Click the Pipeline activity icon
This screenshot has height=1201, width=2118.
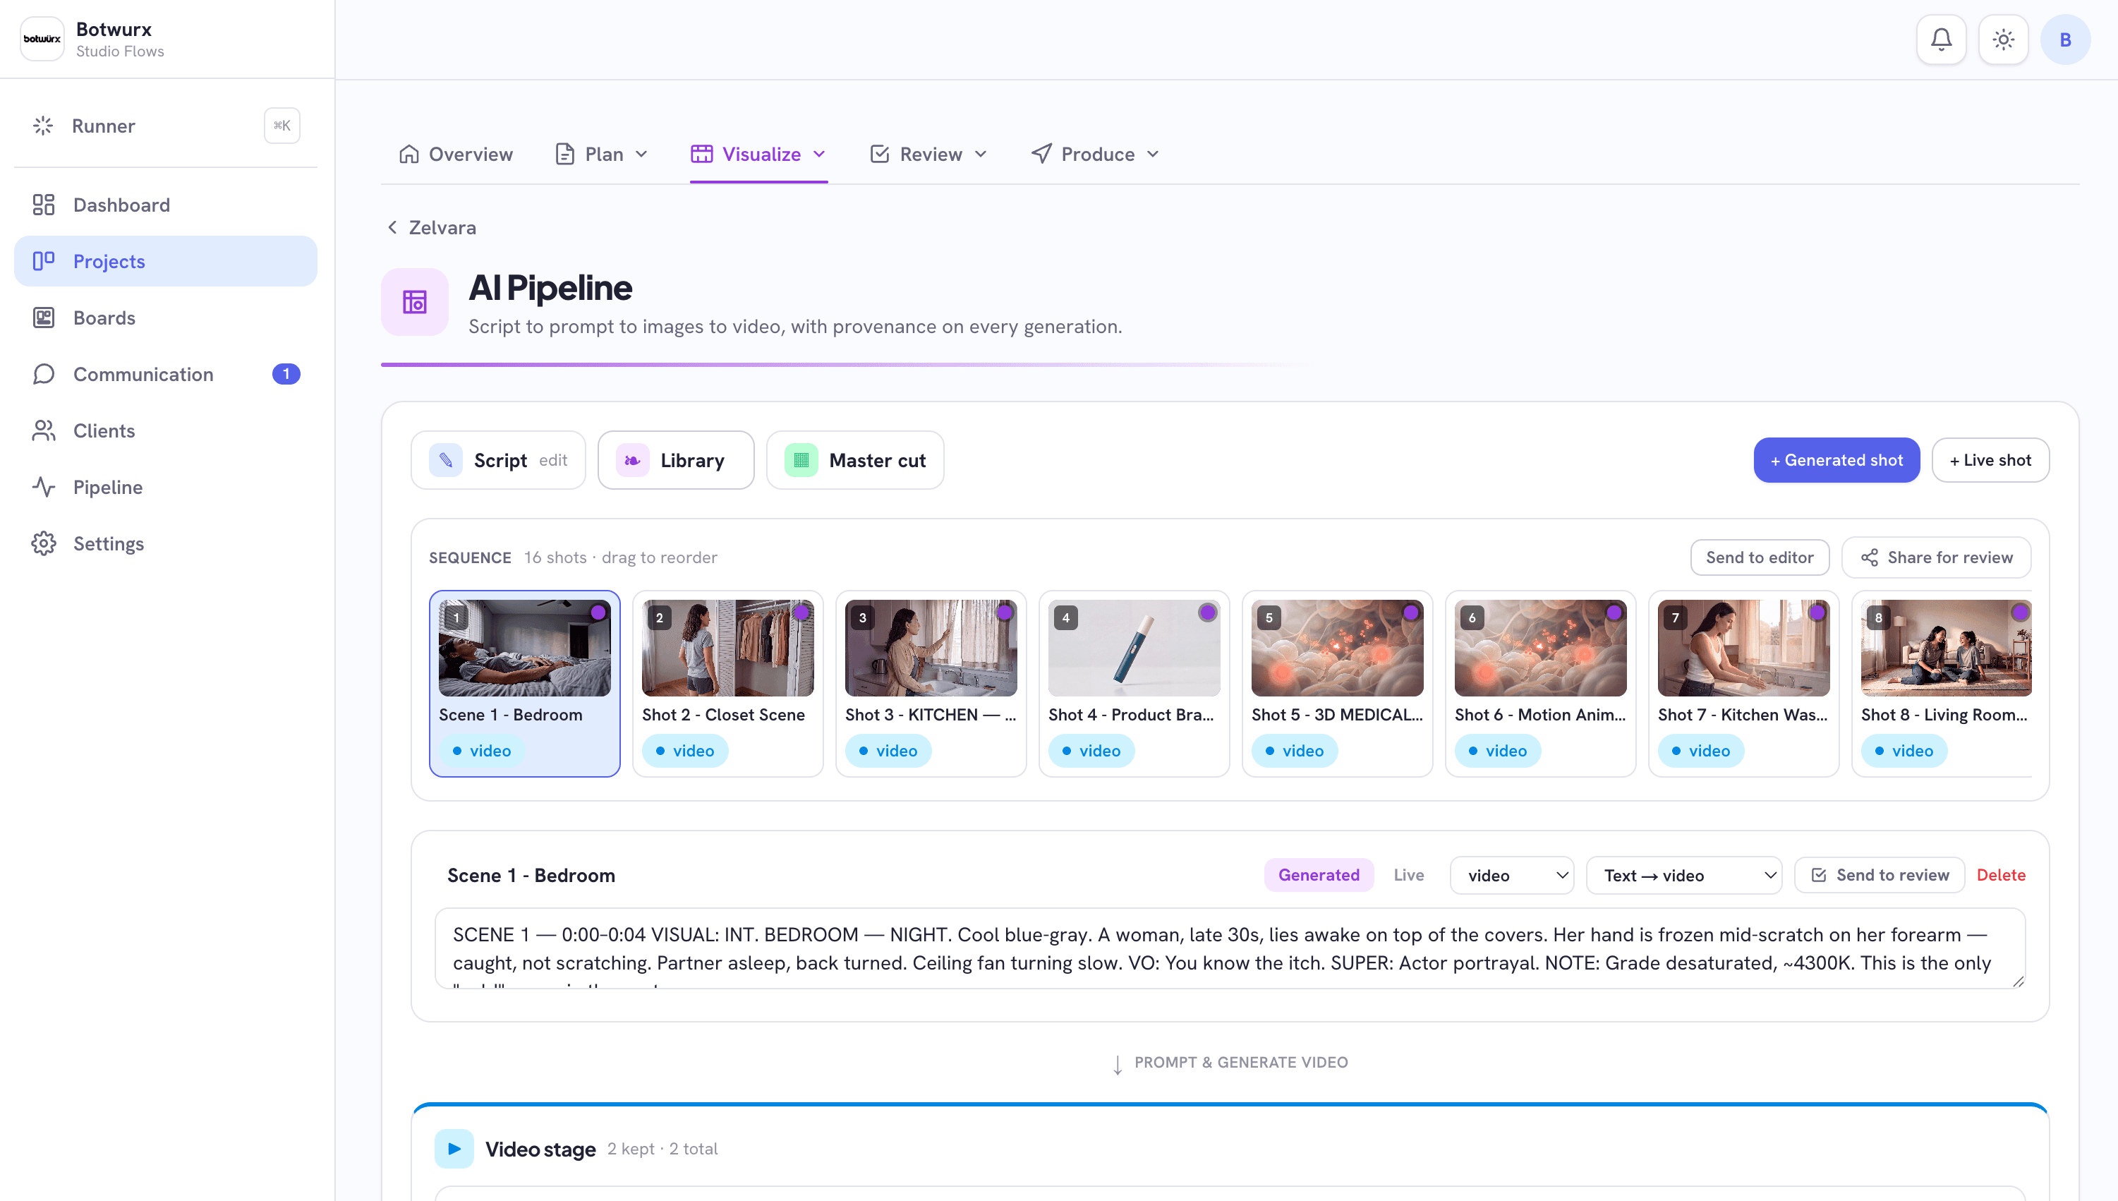pos(43,487)
